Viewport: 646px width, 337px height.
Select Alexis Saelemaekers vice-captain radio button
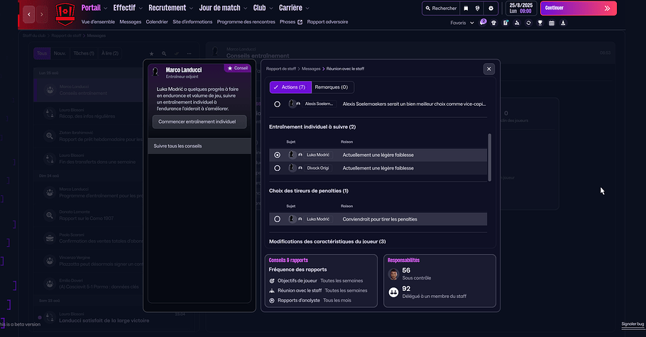277,104
